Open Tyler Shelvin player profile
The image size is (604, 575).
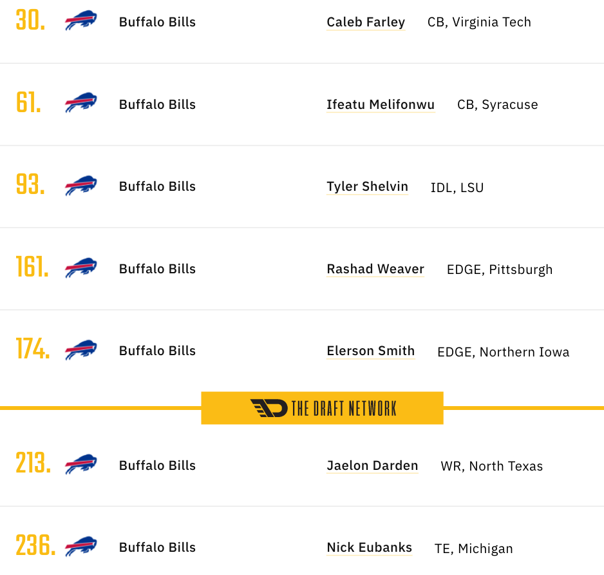[x=367, y=187]
